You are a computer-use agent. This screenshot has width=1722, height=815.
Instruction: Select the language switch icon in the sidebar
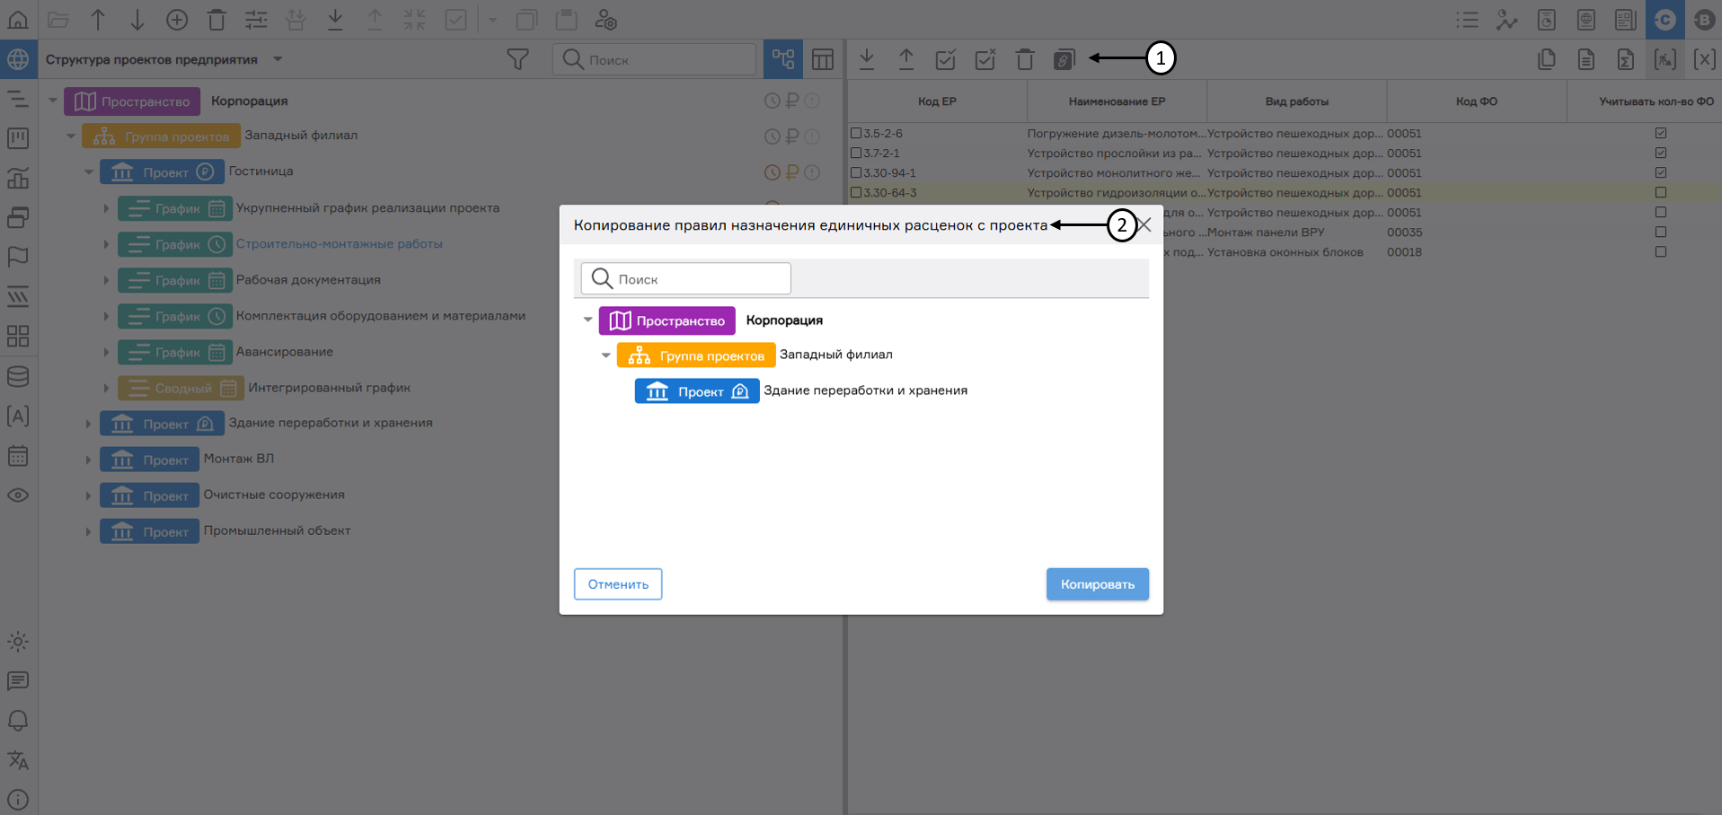pos(18,761)
